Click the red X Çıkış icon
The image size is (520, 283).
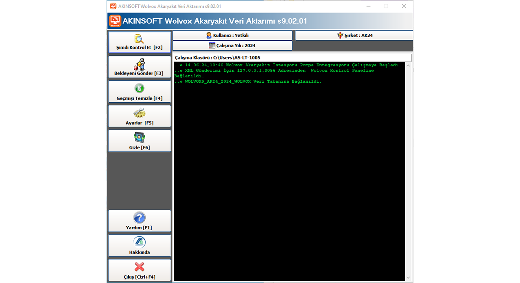[x=139, y=267]
